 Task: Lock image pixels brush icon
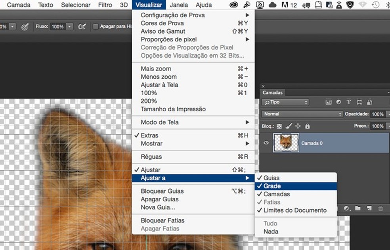[x=289, y=126]
